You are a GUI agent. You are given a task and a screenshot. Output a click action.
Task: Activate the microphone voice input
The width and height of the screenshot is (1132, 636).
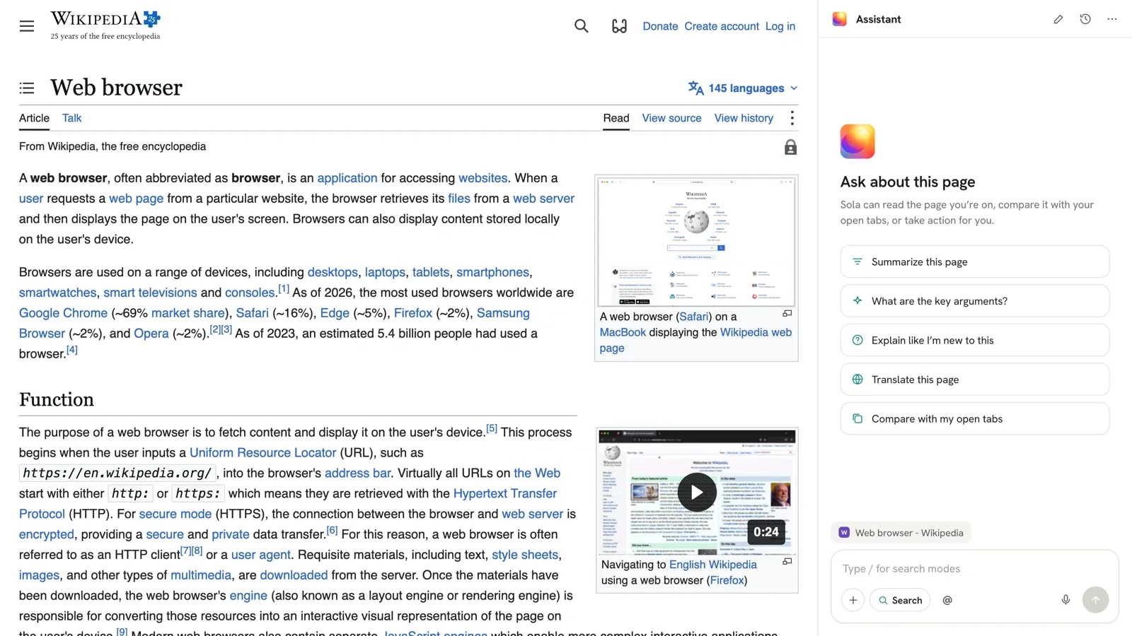[1065, 600]
